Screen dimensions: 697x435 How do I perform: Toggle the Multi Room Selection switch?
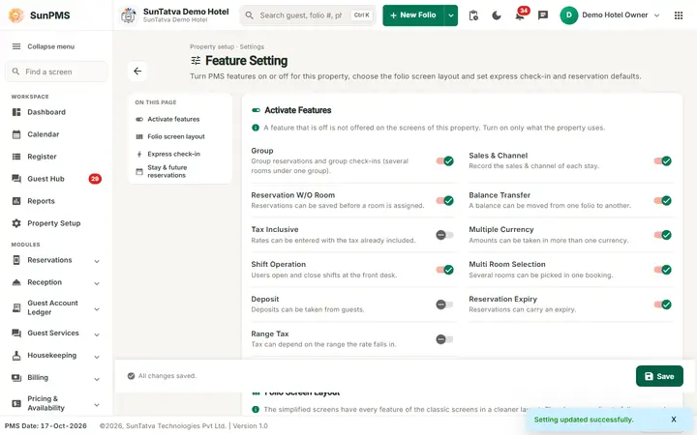[x=662, y=270]
